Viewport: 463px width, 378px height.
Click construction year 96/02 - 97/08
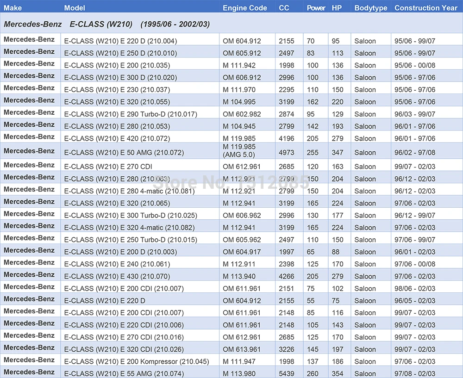[x=415, y=153]
